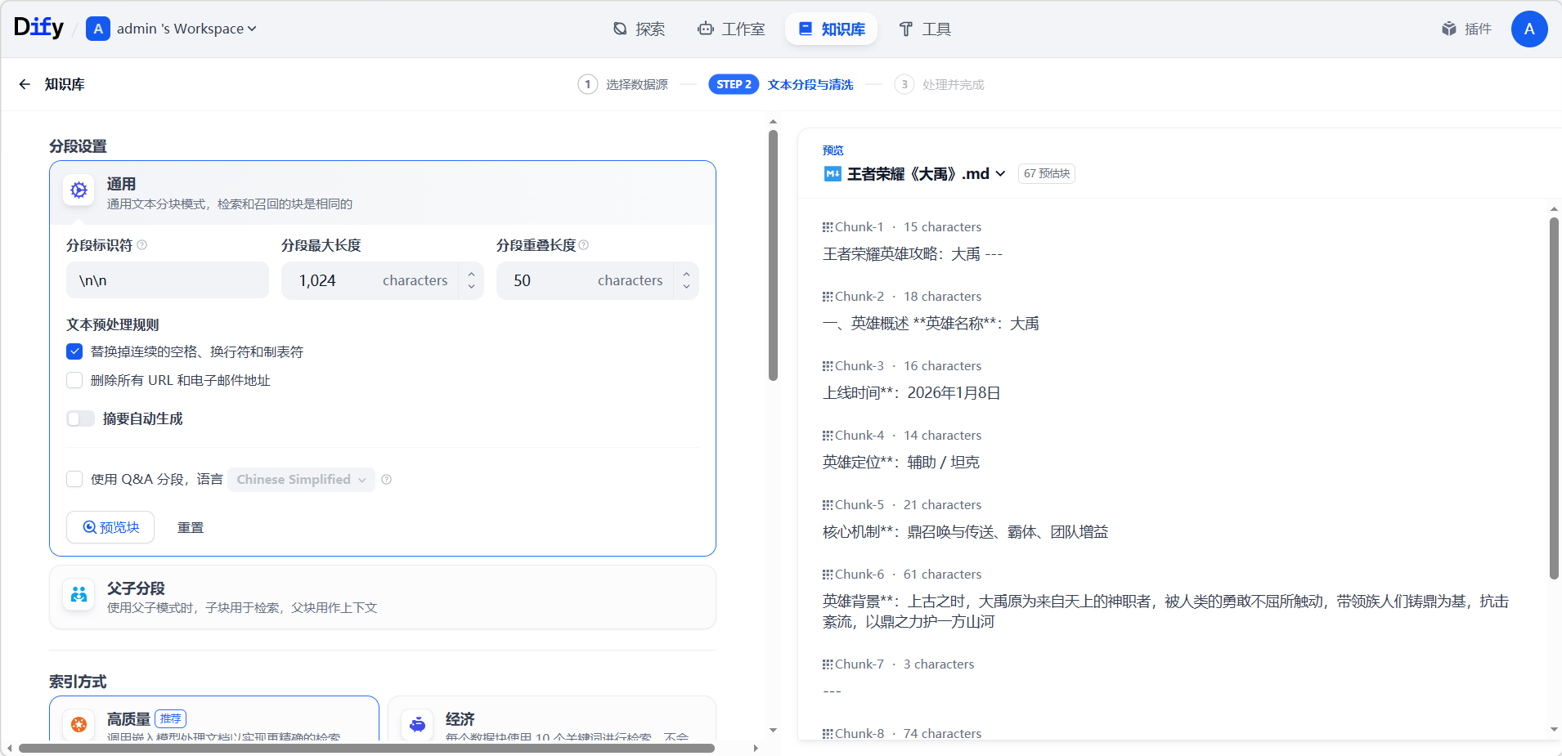This screenshot has width=1562, height=756.
Task: Check 删除所有 URL 和电子邮件地址
Action: (x=74, y=380)
